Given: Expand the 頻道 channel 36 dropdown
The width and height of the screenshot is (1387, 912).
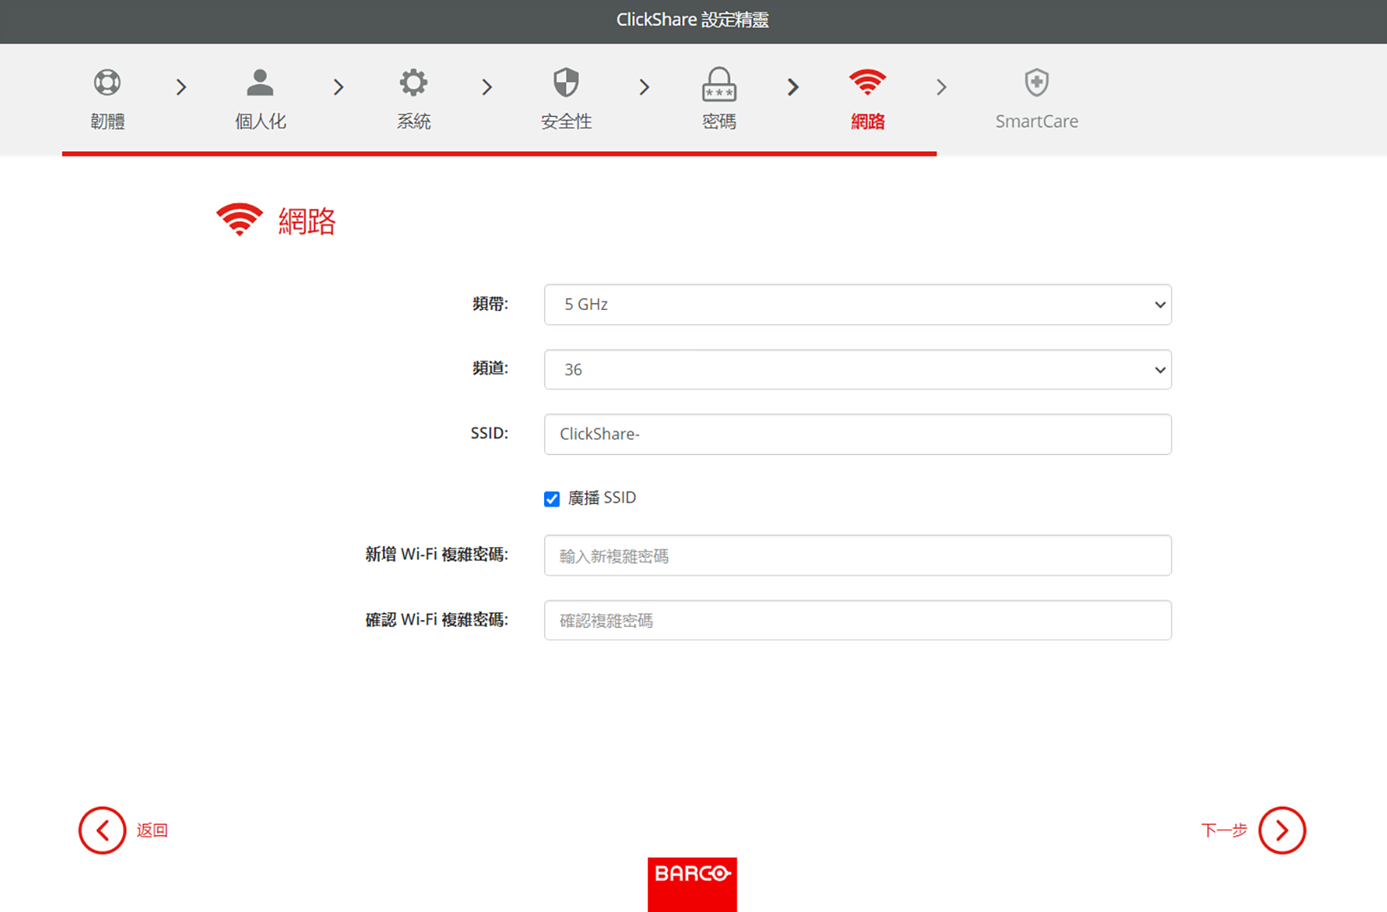Looking at the screenshot, I should (x=857, y=369).
